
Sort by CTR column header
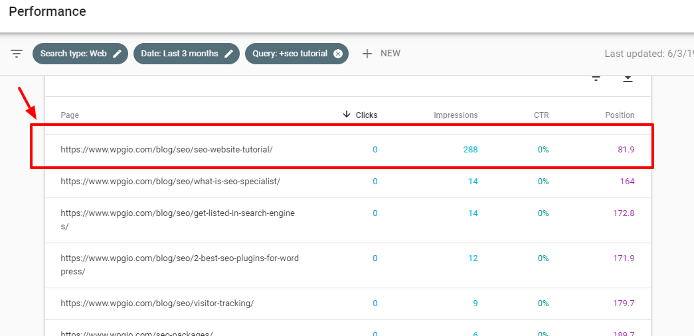coord(541,115)
